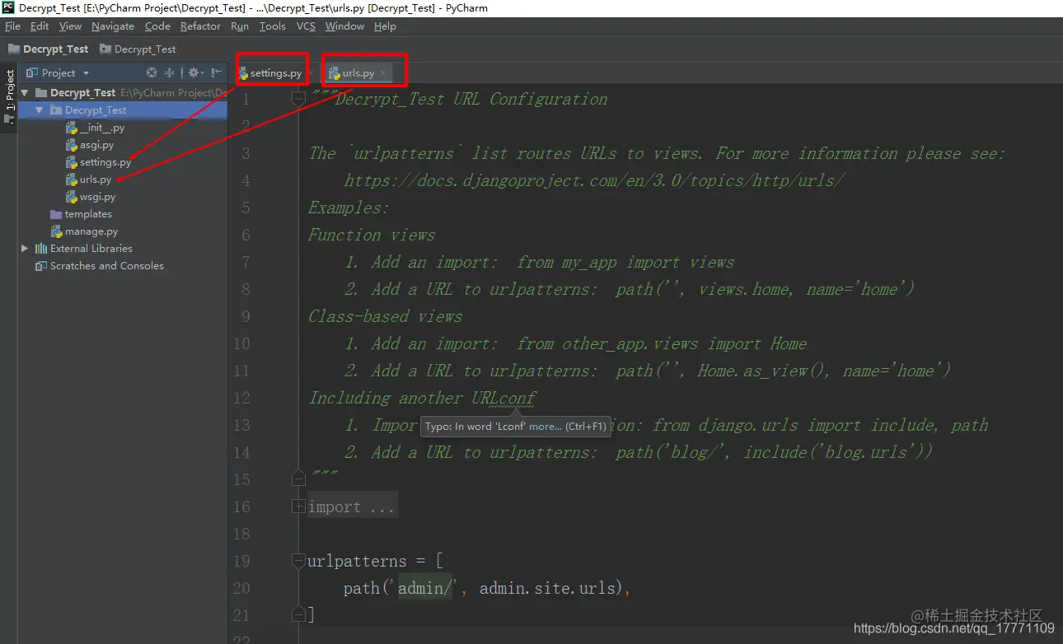
Task: Click the fold end marker at line 15
Action: [x=299, y=478]
